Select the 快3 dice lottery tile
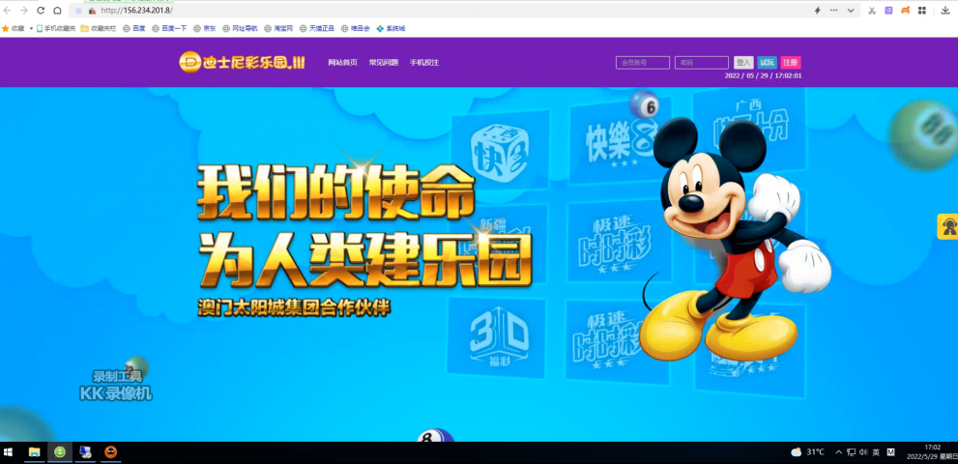Image resolution: width=958 pixels, height=464 pixels. 500,150
